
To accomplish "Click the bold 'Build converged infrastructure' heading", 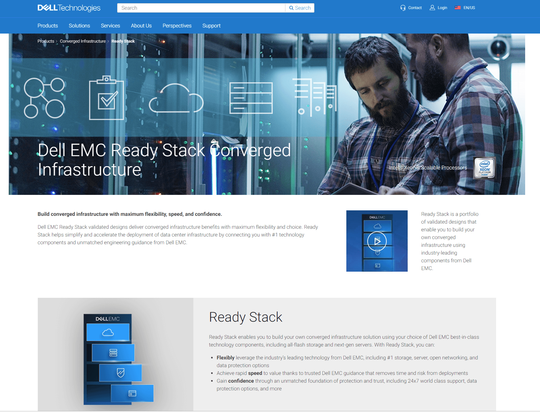I will [x=130, y=214].
